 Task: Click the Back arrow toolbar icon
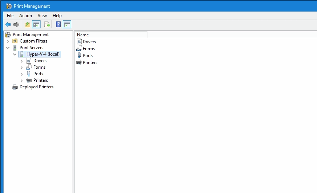[x=8, y=25]
